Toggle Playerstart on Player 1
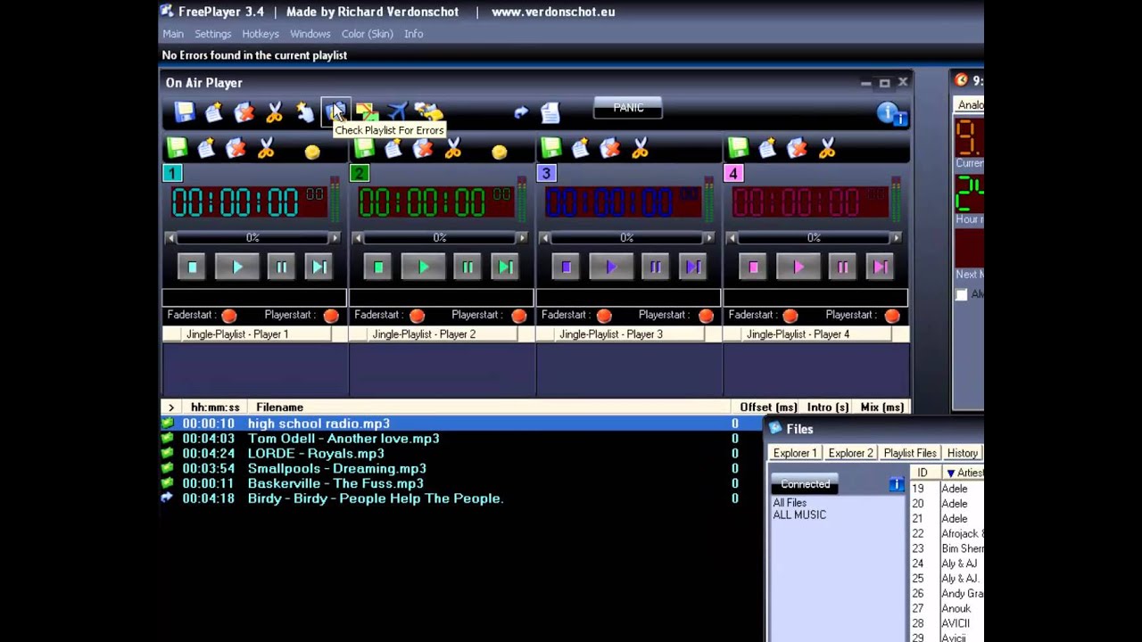This screenshot has width=1142, height=642. click(331, 316)
